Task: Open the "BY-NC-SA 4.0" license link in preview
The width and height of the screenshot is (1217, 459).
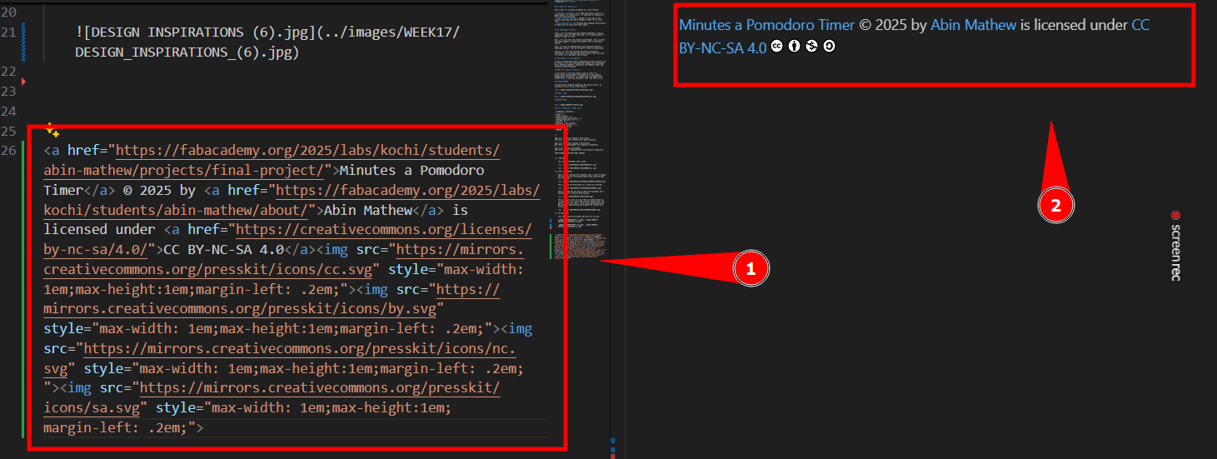Action: click(722, 47)
